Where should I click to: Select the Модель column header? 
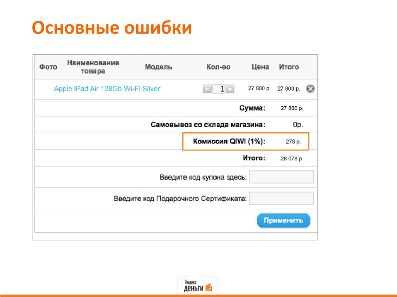tap(159, 67)
